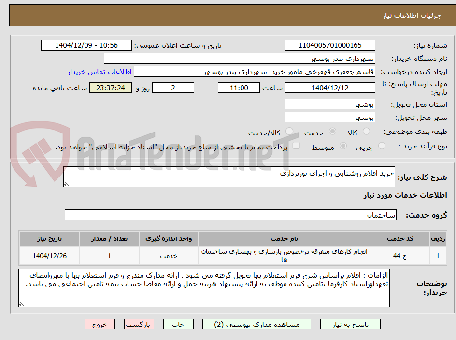Click the استان محل تحویل field بوشهر

tap(330, 104)
